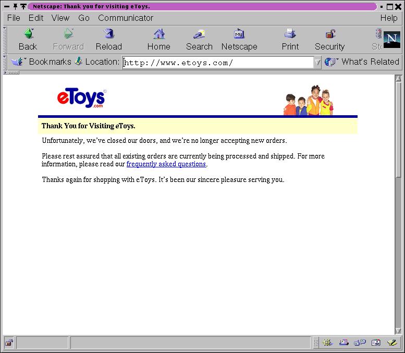Open the View menu

60,18
